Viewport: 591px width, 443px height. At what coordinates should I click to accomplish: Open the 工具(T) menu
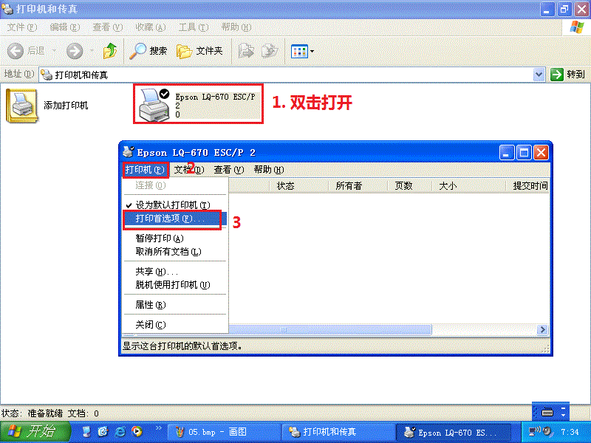pos(194,27)
